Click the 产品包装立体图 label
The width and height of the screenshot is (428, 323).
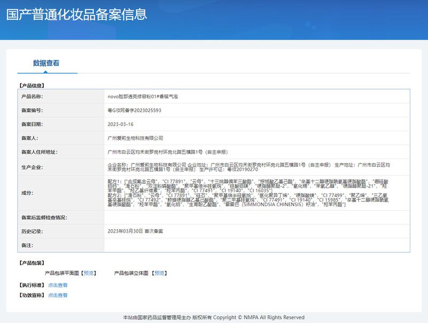tap(131, 273)
